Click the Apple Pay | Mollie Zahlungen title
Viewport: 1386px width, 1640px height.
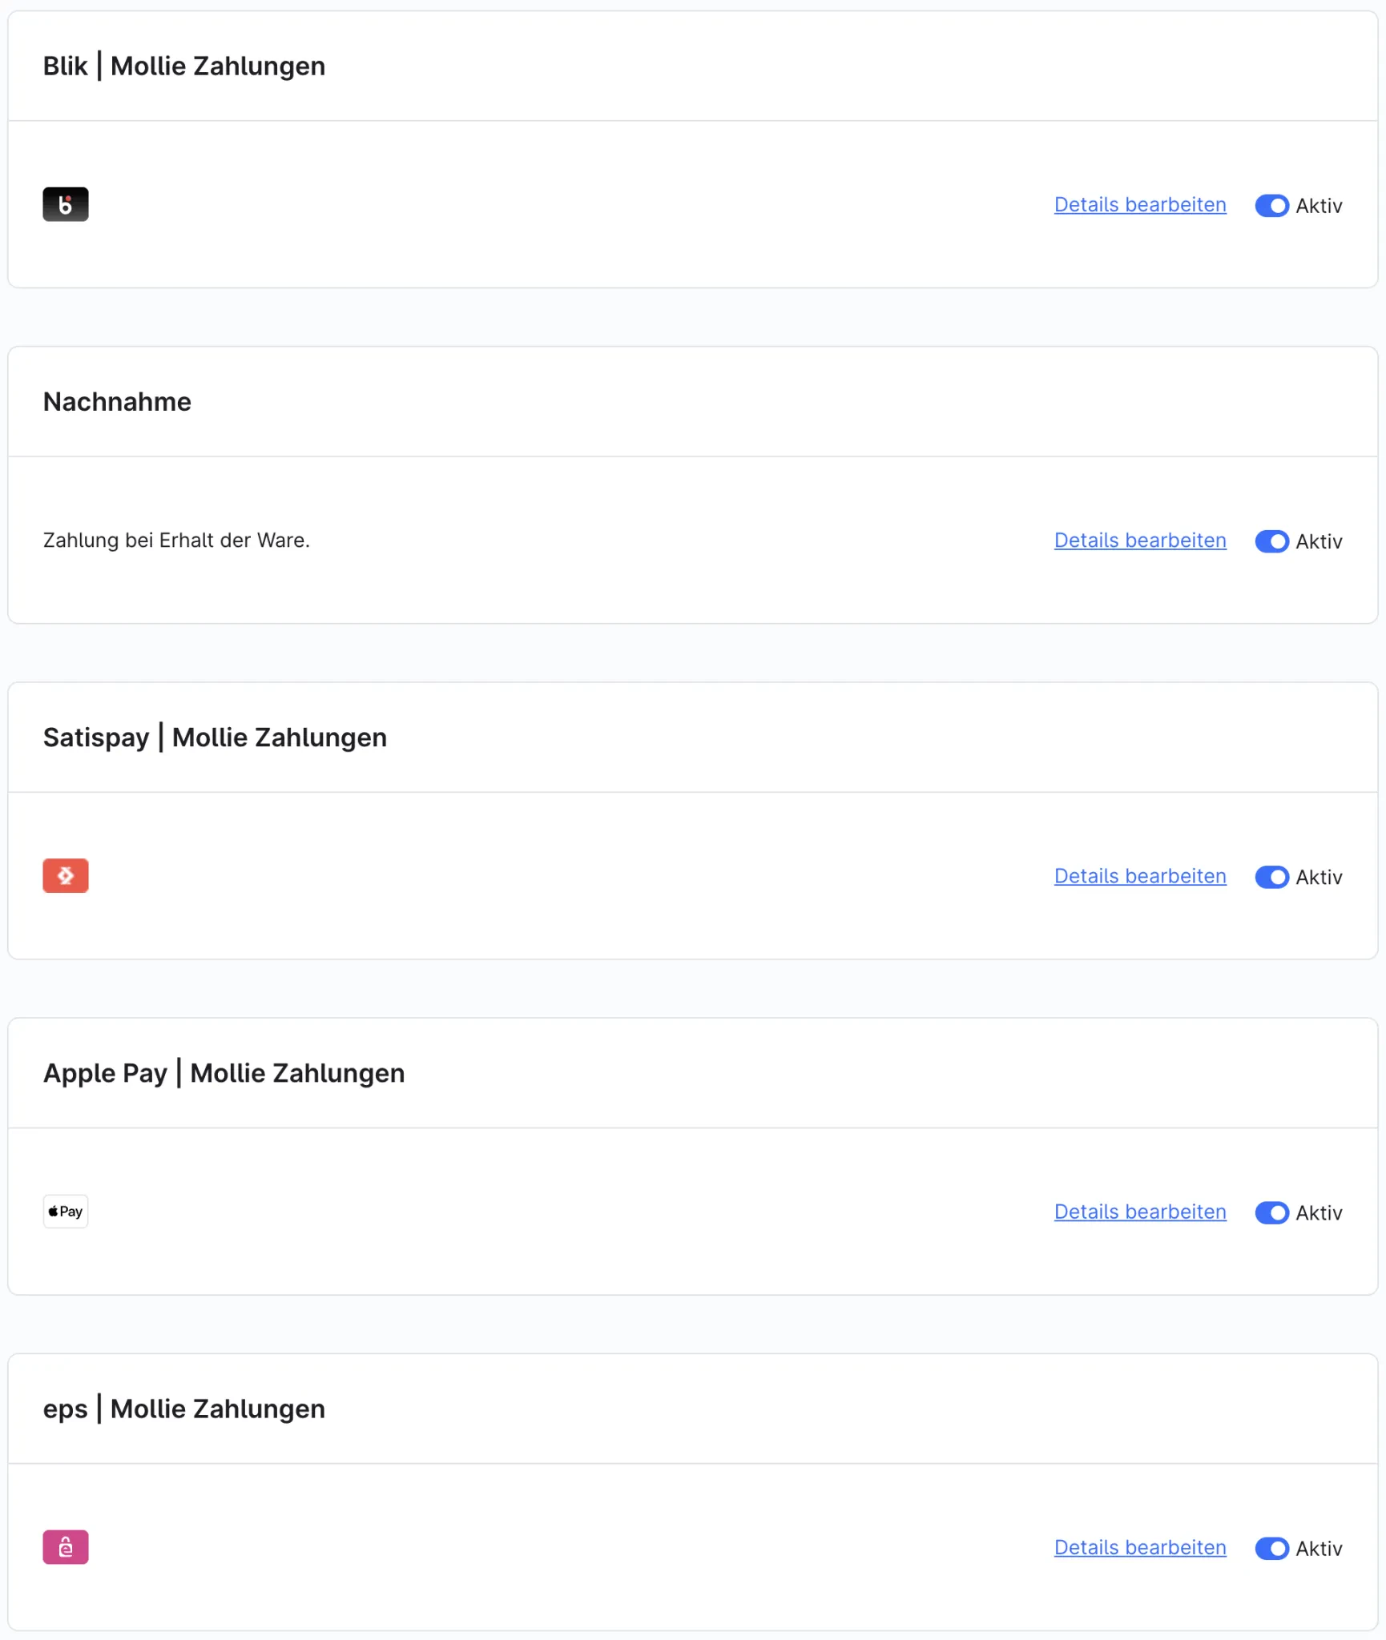tap(224, 1073)
